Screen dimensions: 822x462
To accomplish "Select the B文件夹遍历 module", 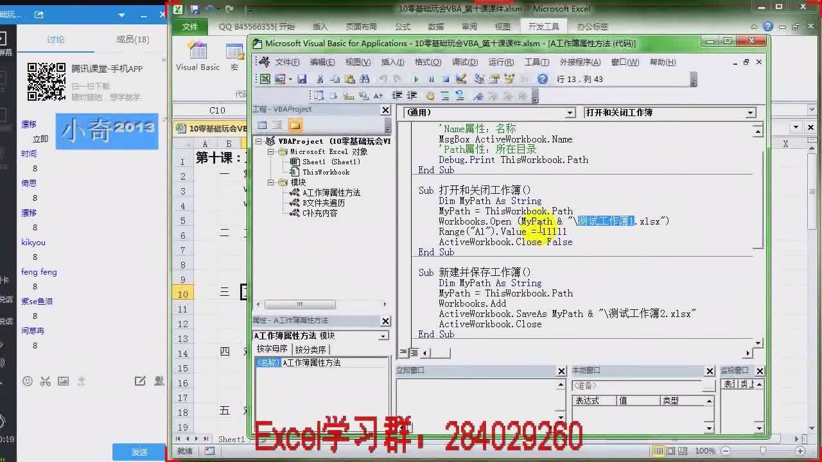I will [x=324, y=203].
